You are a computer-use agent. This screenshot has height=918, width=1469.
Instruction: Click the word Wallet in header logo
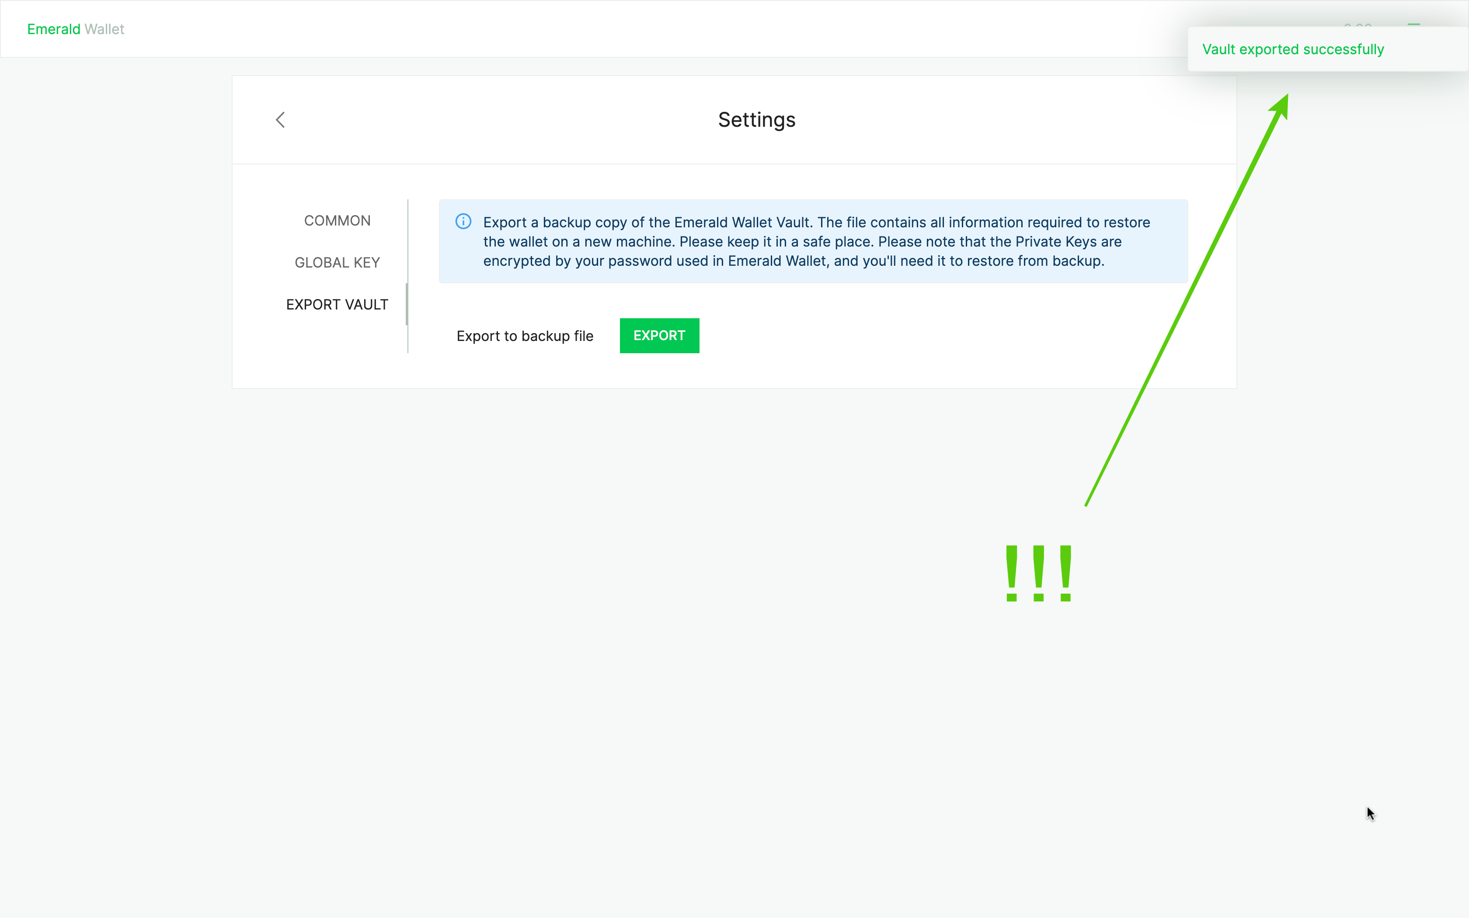tap(104, 29)
